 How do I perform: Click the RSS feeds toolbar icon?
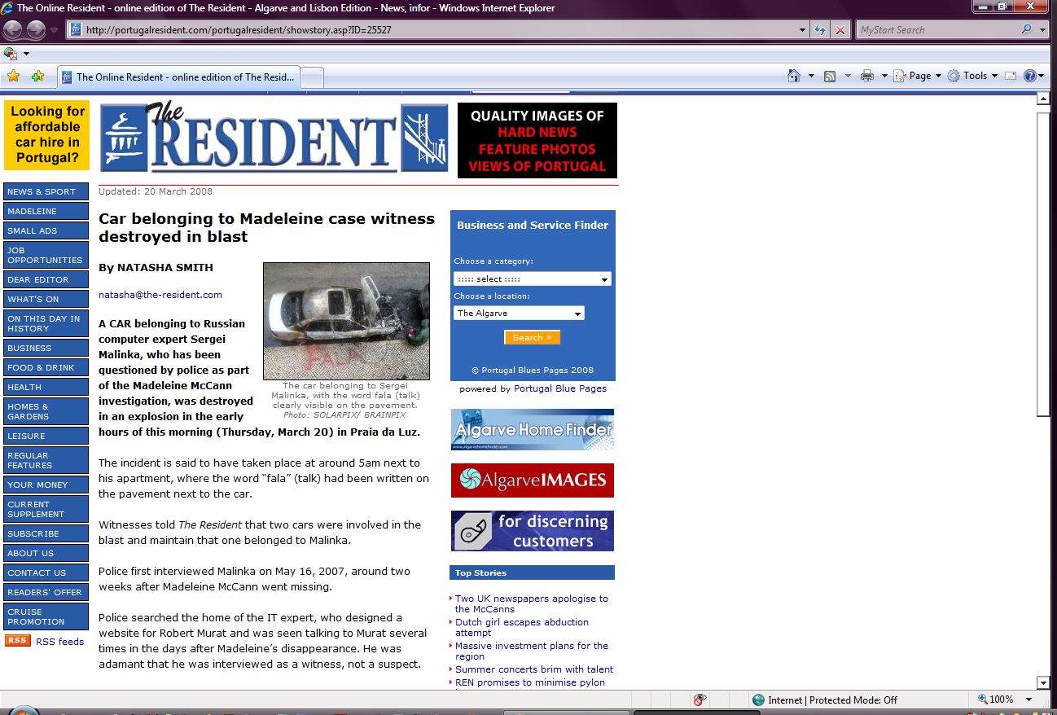point(830,76)
